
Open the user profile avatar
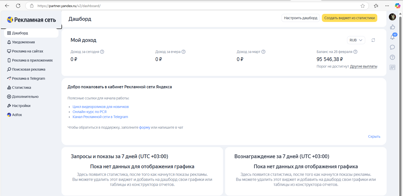(x=392, y=17)
